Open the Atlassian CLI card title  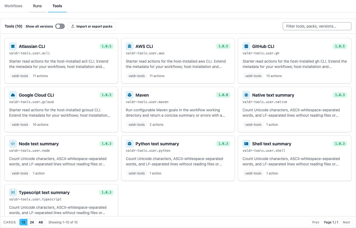32,46
